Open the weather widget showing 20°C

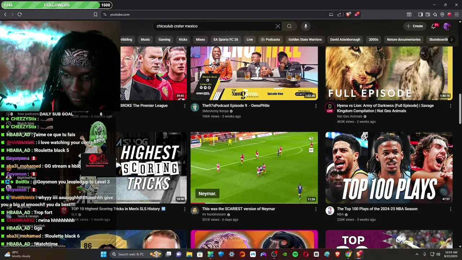17,254
